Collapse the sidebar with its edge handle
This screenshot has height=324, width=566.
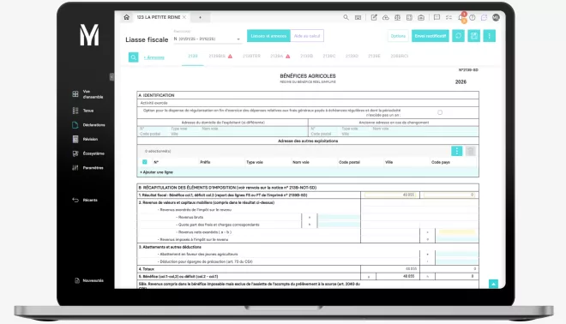click(x=111, y=77)
